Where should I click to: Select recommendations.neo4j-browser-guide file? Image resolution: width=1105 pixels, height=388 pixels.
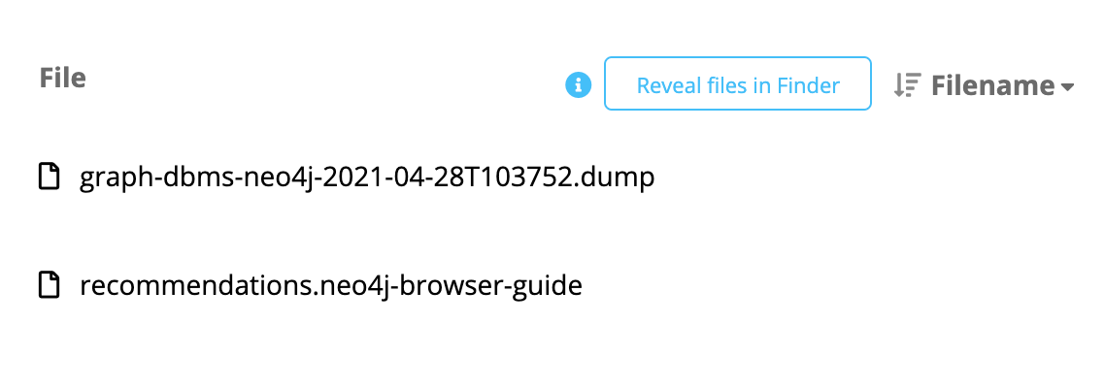331,285
